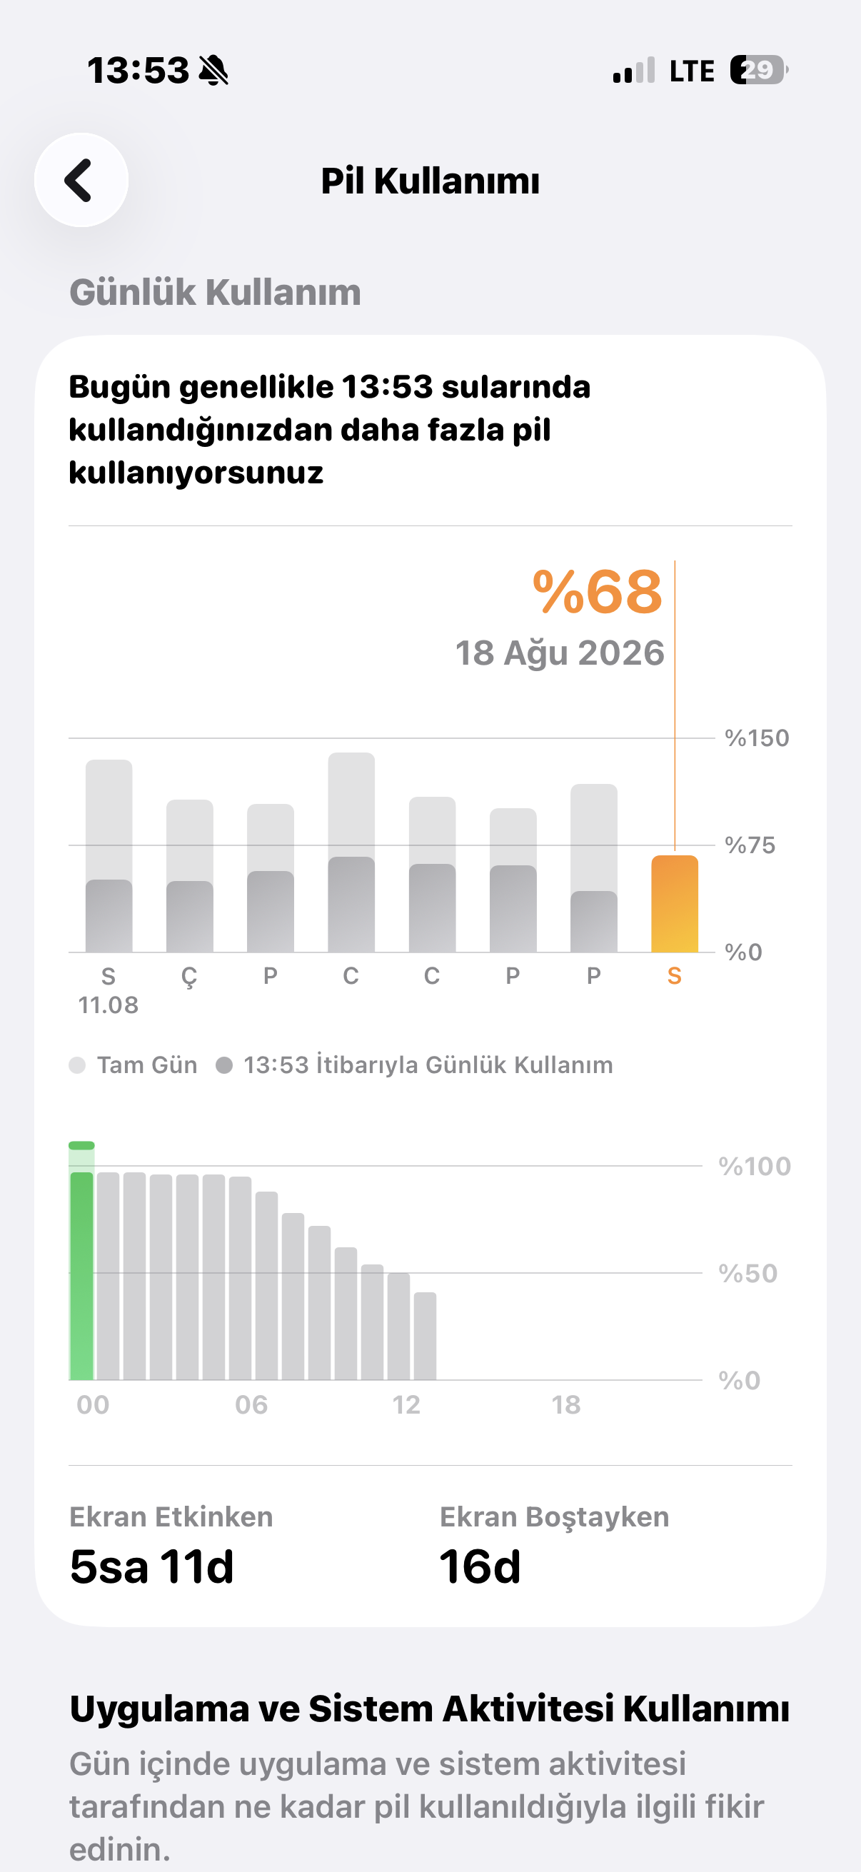The image size is (861, 1872).
Task: Select the tallest Cuma bar in weekly chart
Action: (351, 852)
